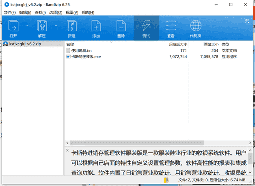This screenshot has width=255, height=186.
Task: Click the 文本文档 type cell
Action: pos(229,51)
